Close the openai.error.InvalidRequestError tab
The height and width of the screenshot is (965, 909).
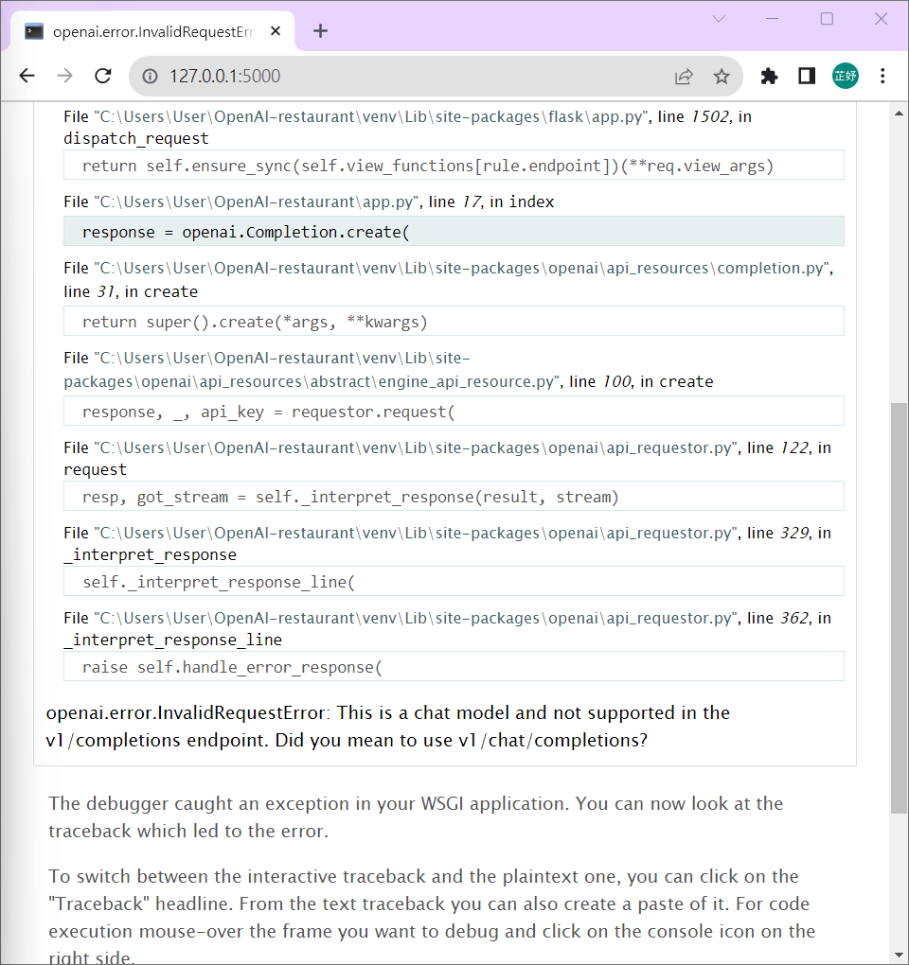[276, 31]
